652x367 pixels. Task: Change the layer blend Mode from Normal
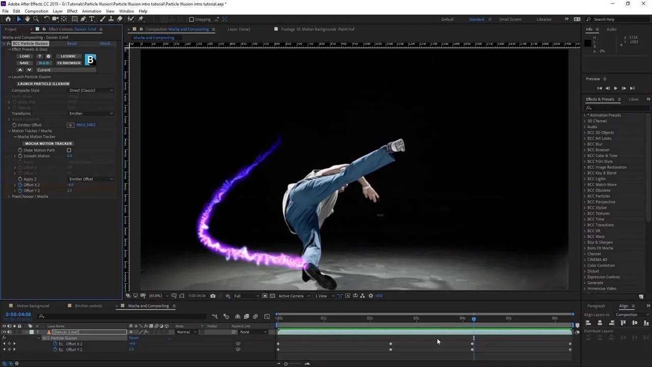(186, 332)
